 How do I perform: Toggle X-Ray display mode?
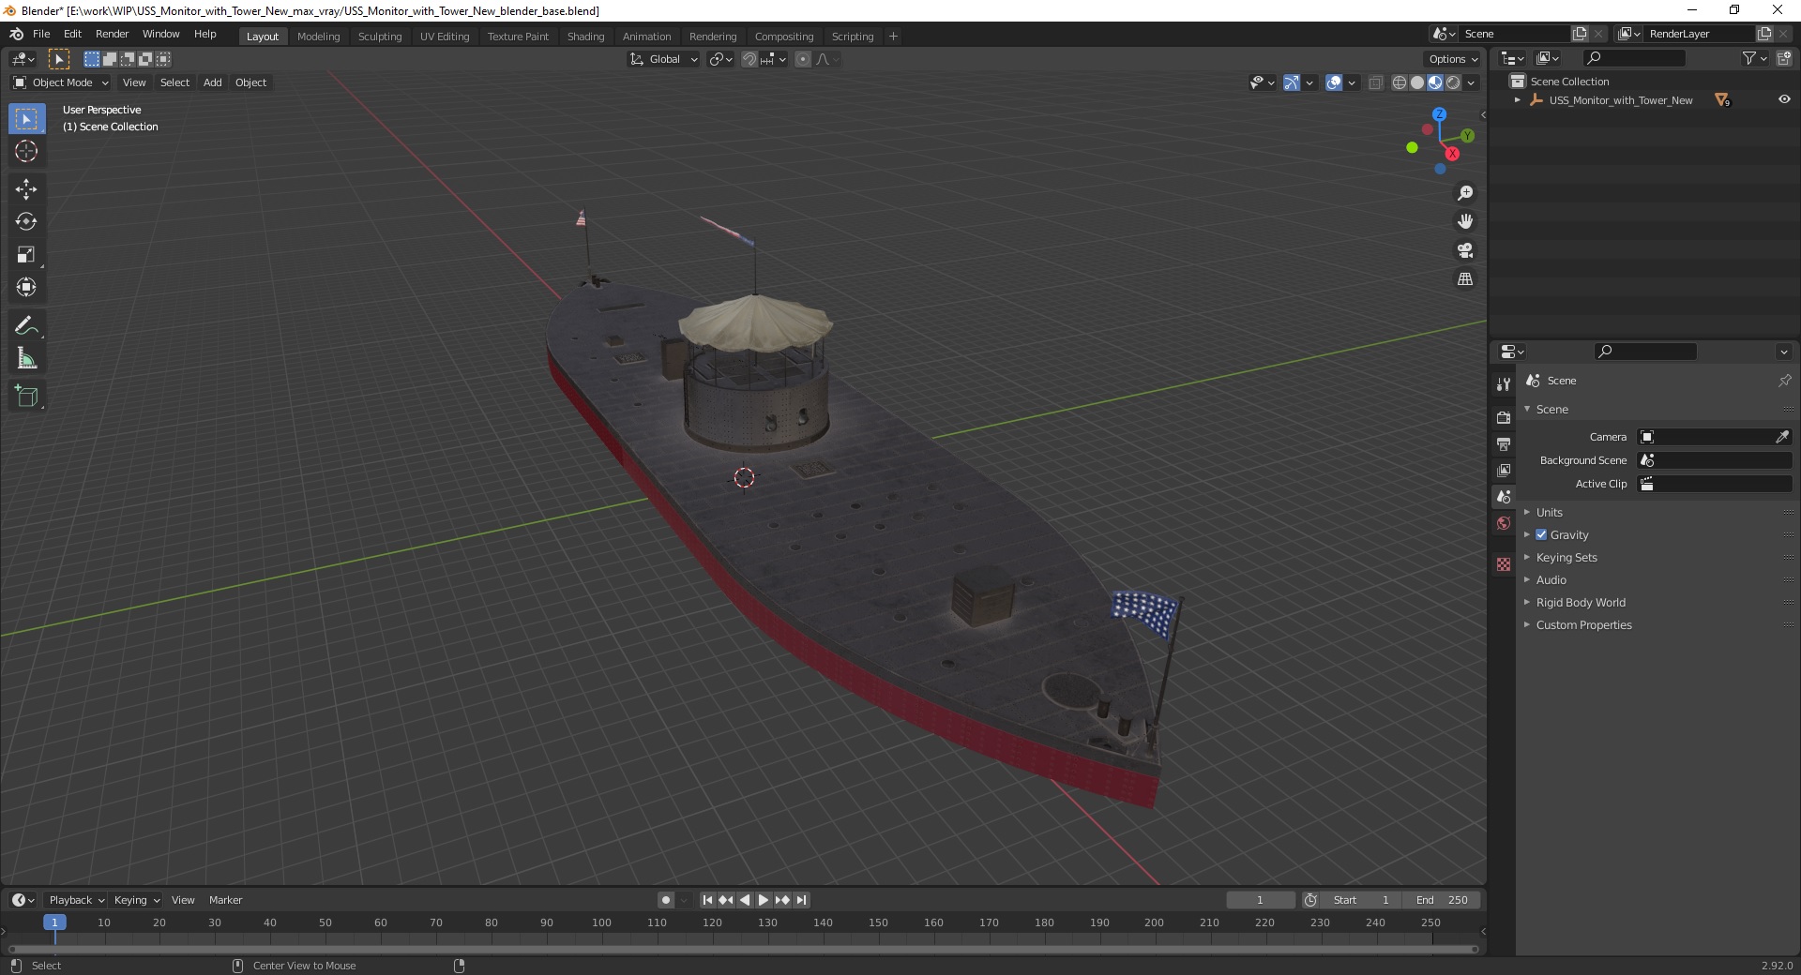(x=1375, y=82)
